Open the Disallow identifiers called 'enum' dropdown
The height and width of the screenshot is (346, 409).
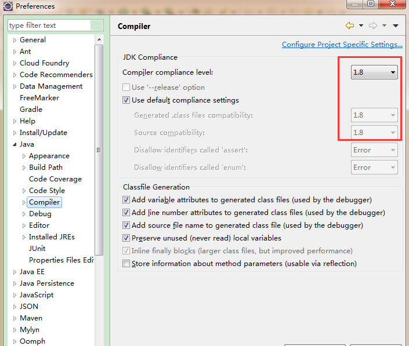374,167
